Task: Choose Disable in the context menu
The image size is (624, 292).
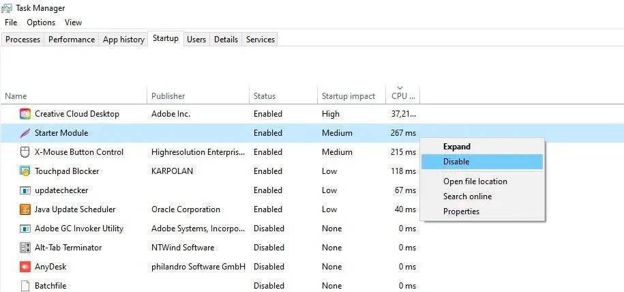Action: 483,162
